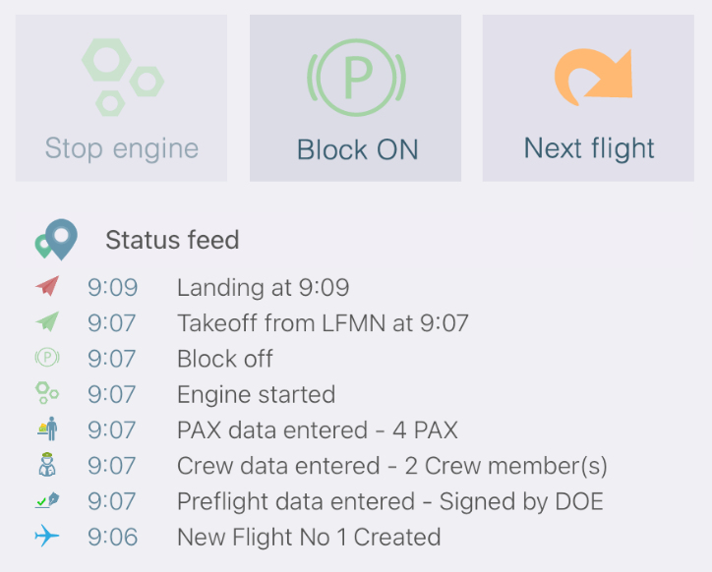Select Preflight data entered - Signed by DOE

point(390,501)
